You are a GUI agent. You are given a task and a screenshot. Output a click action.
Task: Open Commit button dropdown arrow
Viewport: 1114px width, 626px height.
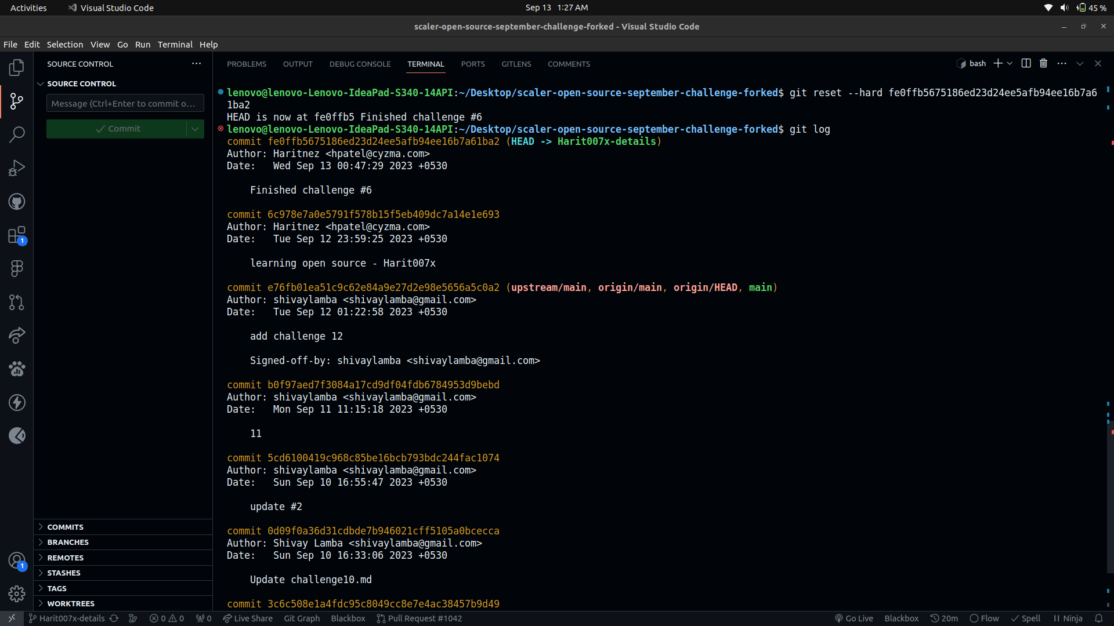click(x=195, y=129)
